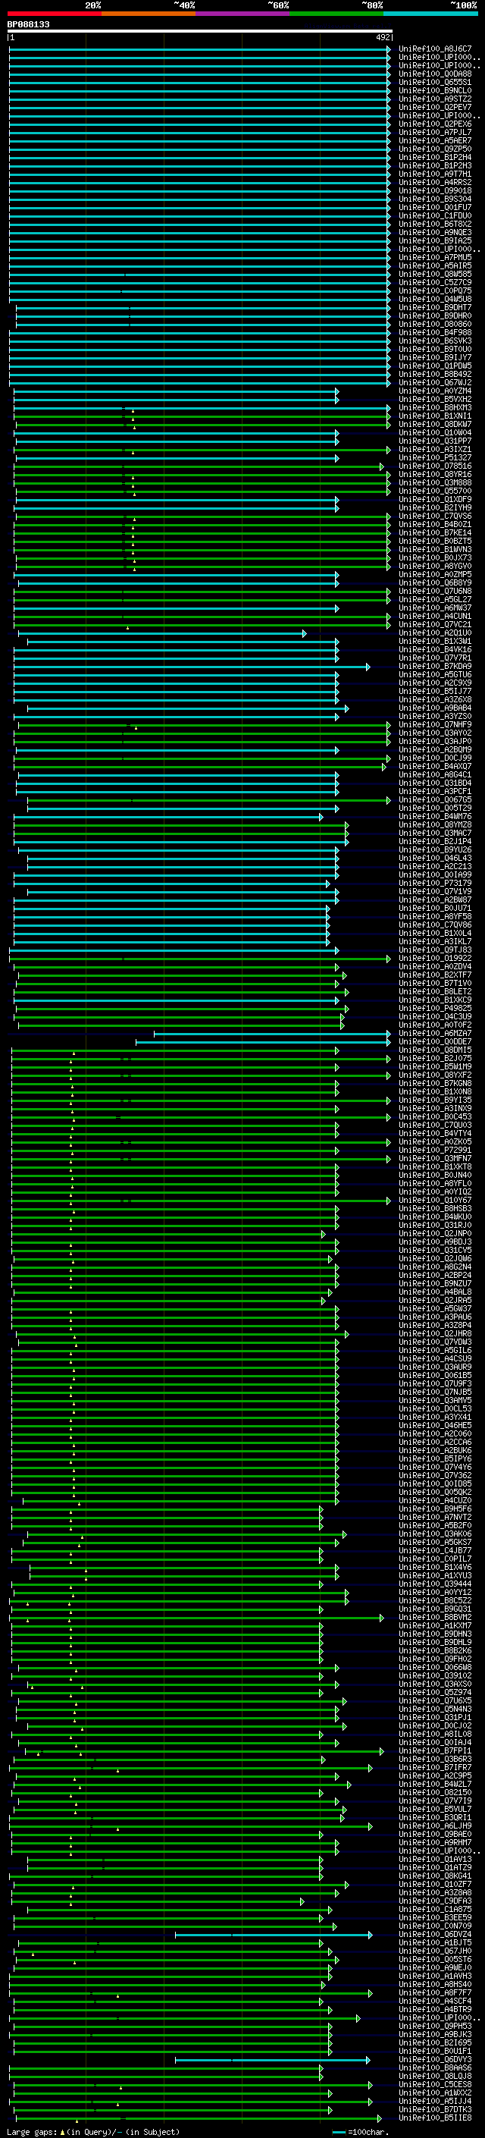This screenshot has height=2138, width=485.
Task: Open hit UniRef100_B9NCL0
Action: pyautogui.click(x=435, y=90)
